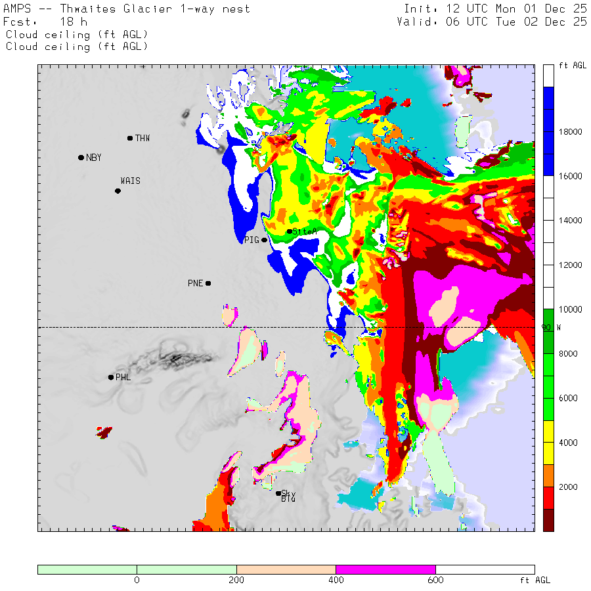Click the 'Fcst: 18 h' forecast text
This screenshot has width=591, height=591.
(x=45, y=22)
